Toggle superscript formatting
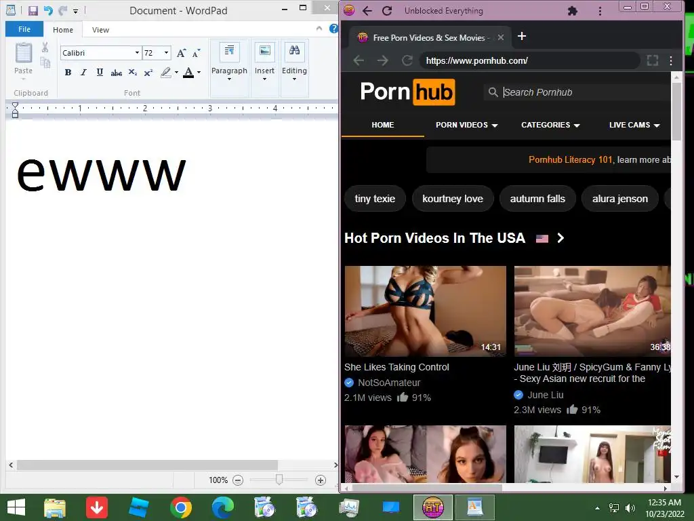694x521 pixels. tap(148, 72)
